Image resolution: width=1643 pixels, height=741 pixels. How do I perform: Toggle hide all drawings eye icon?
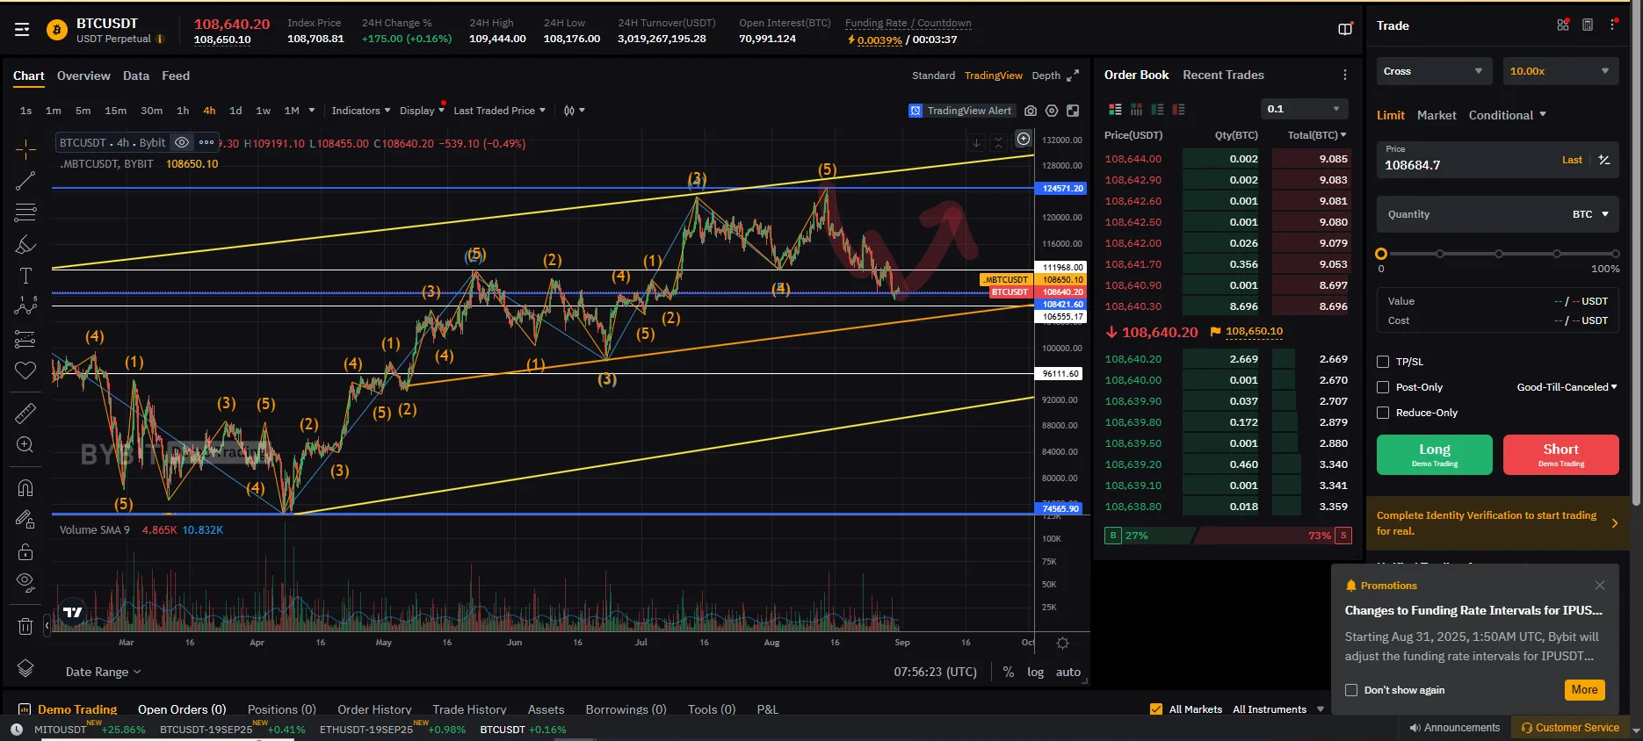coord(25,583)
